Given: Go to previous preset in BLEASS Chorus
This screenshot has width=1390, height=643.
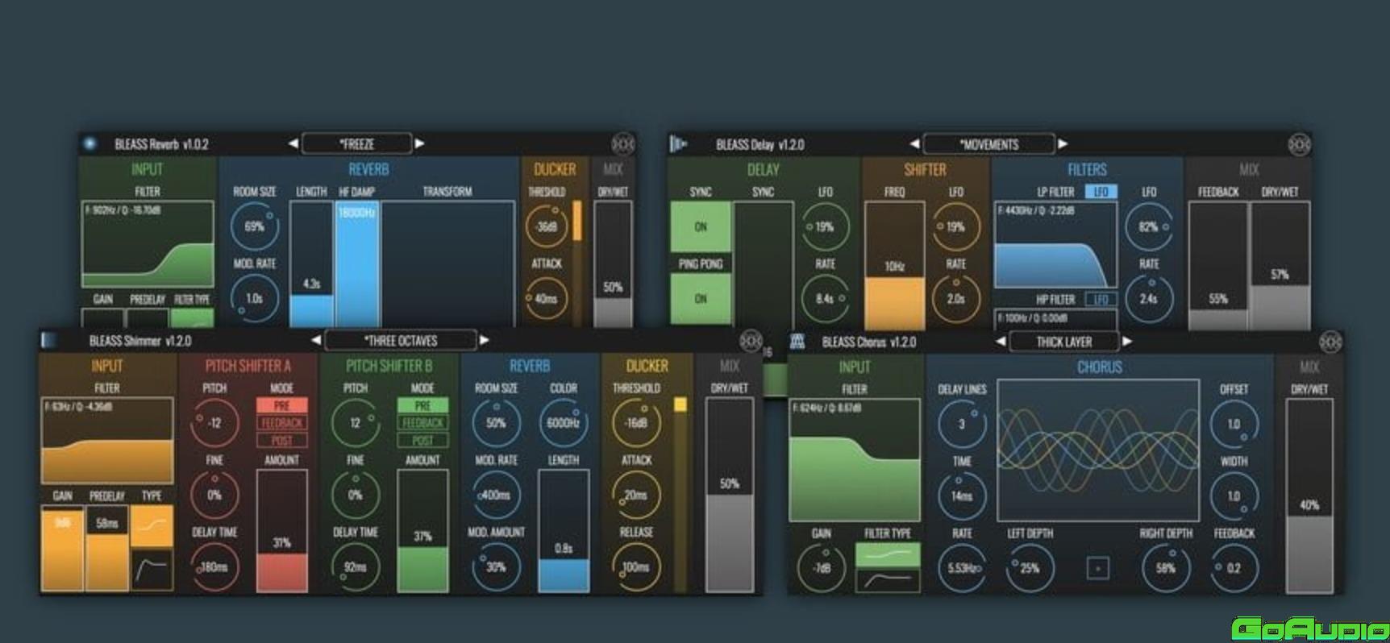Looking at the screenshot, I should (1001, 342).
